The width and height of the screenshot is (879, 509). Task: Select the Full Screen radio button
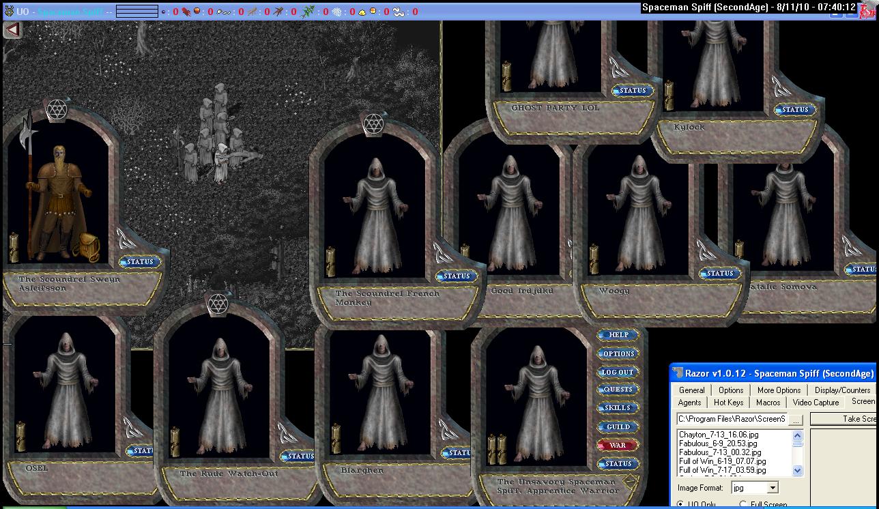pyautogui.click(x=744, y=505)
